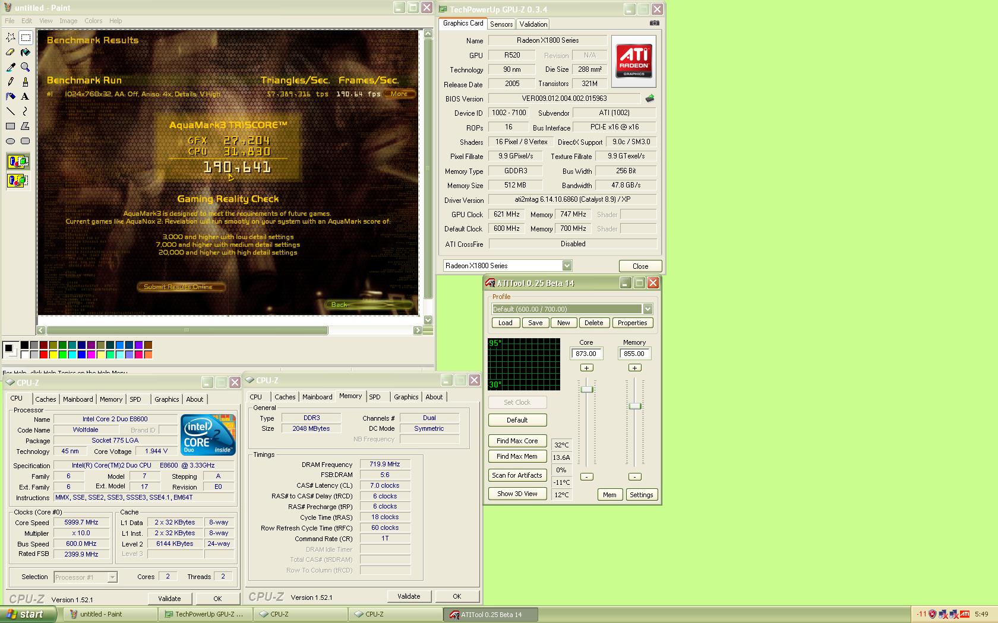The height and width of the screenshot is (623, 998).
Task: Select the Rounded Rectangle tool in Paint
Action: (26, 141)
